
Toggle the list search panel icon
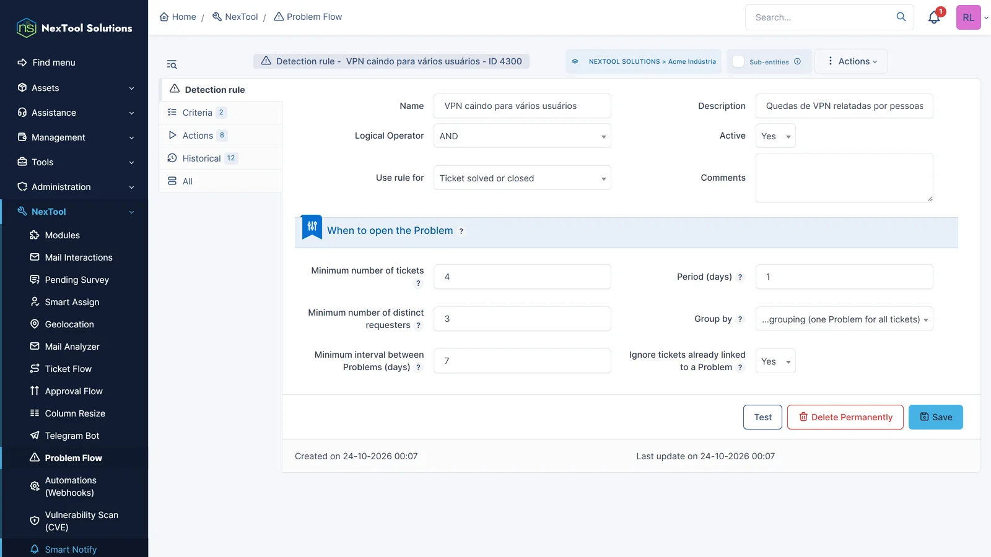(172, 64)
